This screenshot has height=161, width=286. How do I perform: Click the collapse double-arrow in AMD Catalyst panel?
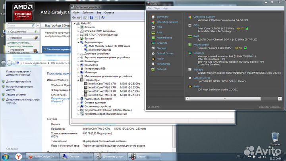tap(38, 25)
